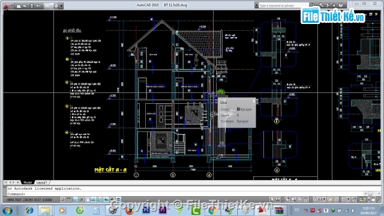
Task: Open the AutoCAD application menu button
Action: tap(7, 6)
